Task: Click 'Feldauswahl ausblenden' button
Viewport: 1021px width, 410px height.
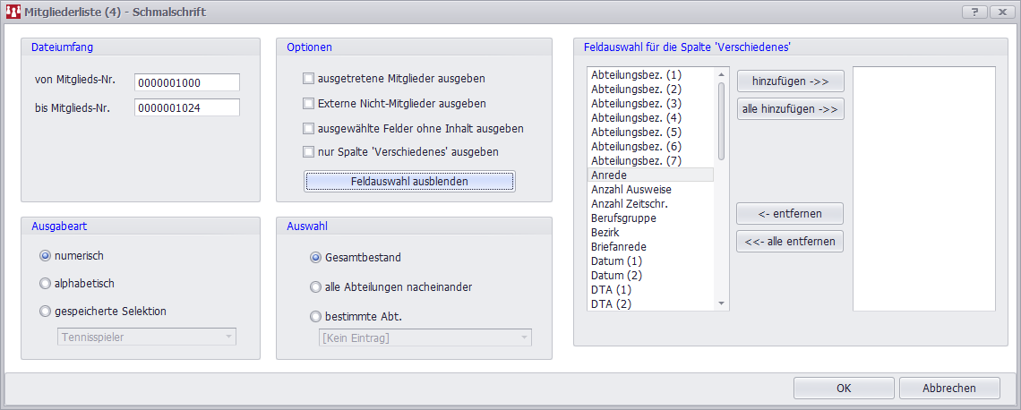Action: pyautogui.click(x=409, y=182)
